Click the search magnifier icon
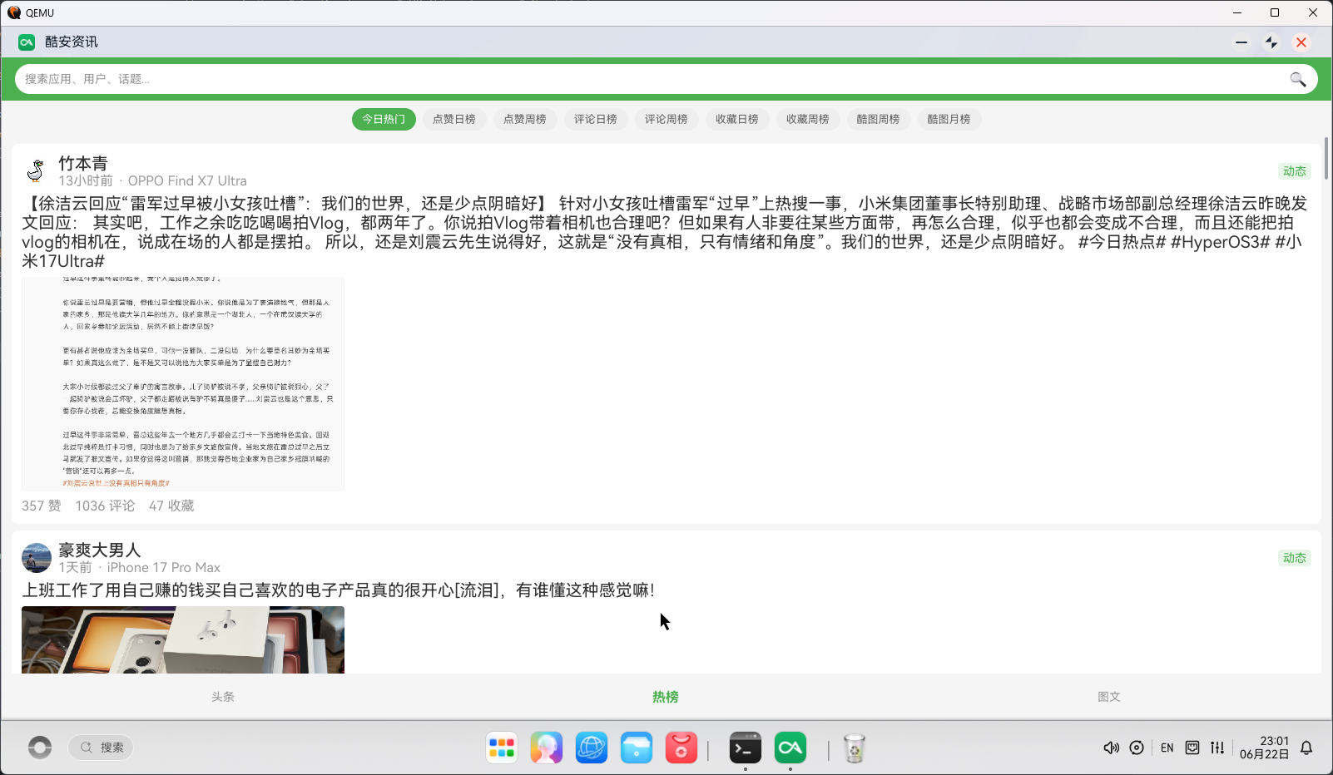The height and width of the screenshot is (775, 1333). pos(1297,79)
